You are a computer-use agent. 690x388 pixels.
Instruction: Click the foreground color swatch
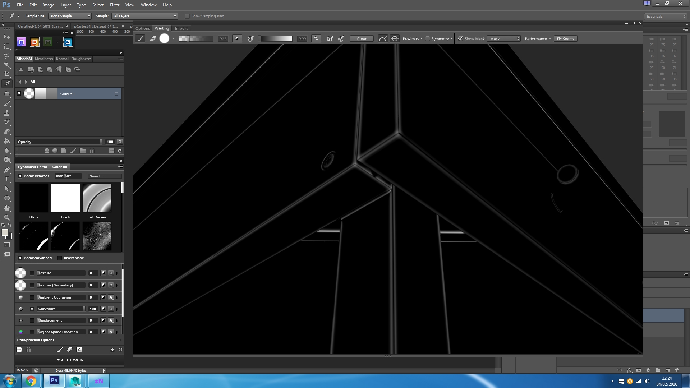(x=5, y=232)
